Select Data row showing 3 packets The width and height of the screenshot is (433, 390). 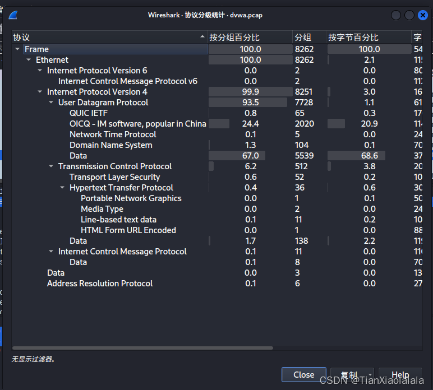[x=217, y=273]
